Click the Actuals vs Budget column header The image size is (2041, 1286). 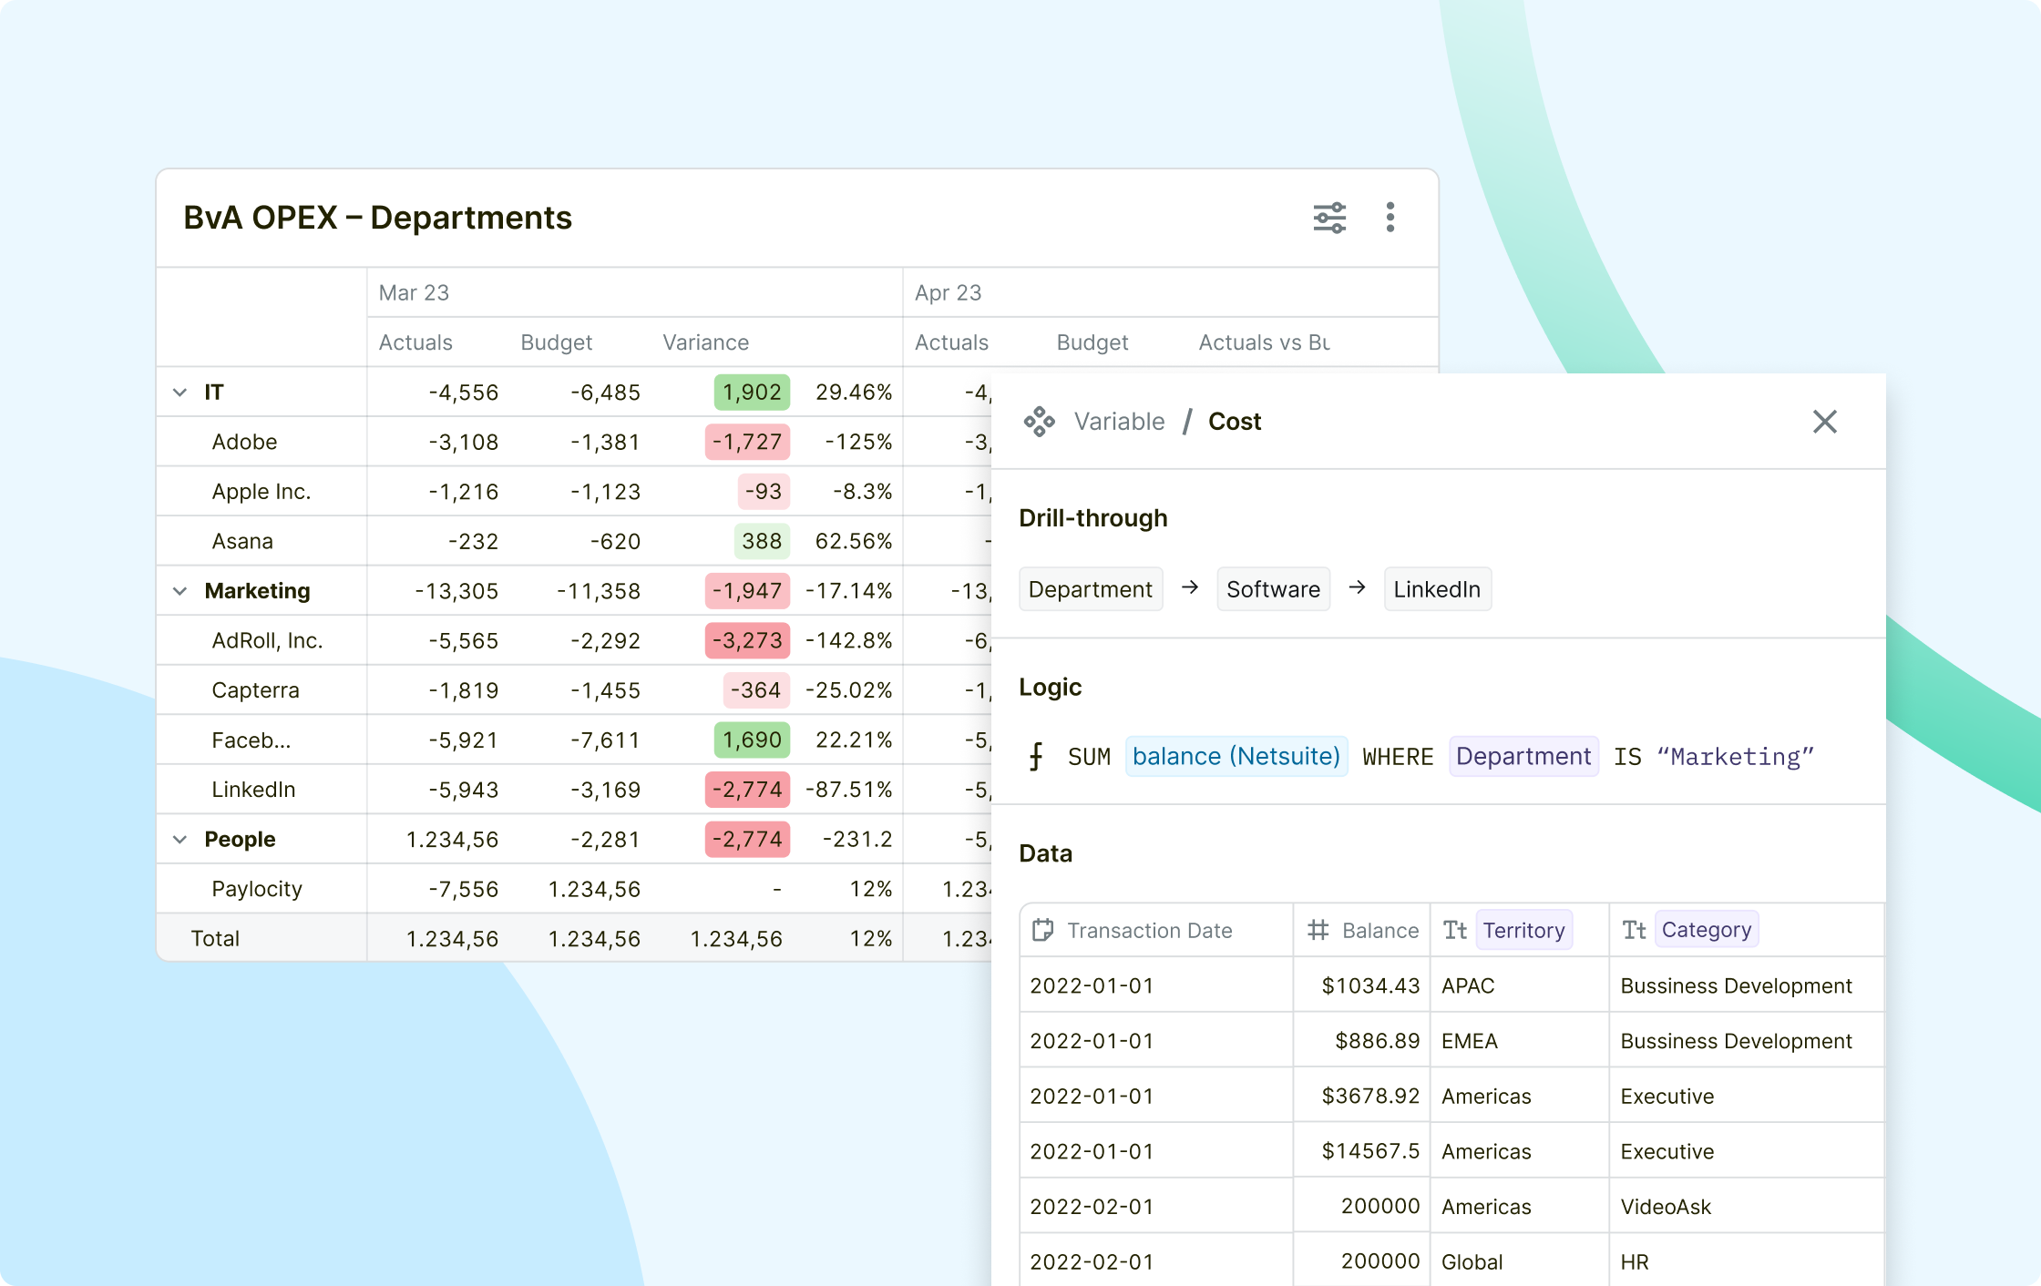[x=1264, y=342]
